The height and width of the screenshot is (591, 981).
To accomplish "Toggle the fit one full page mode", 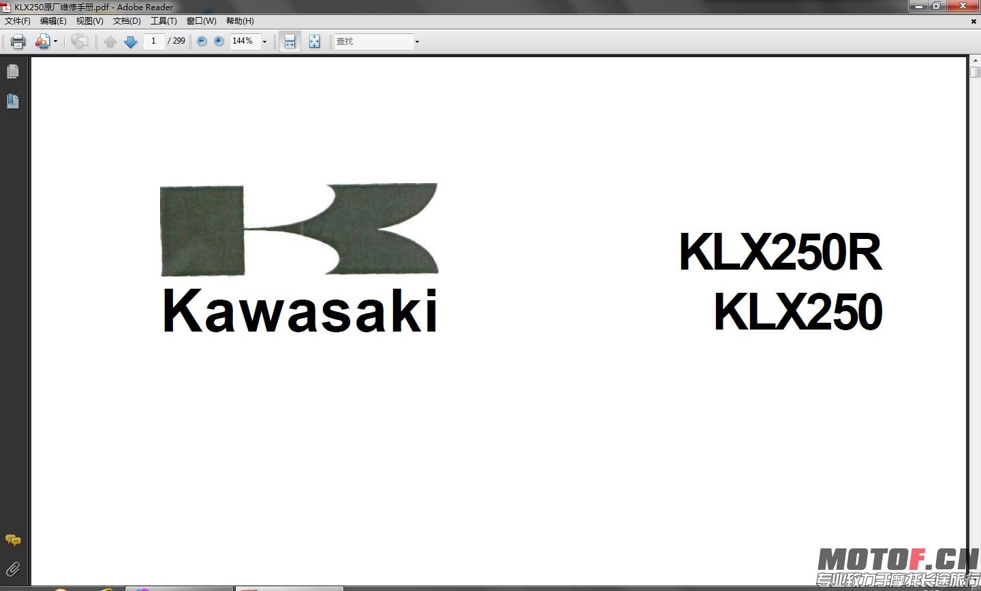I will pos(314,42).
